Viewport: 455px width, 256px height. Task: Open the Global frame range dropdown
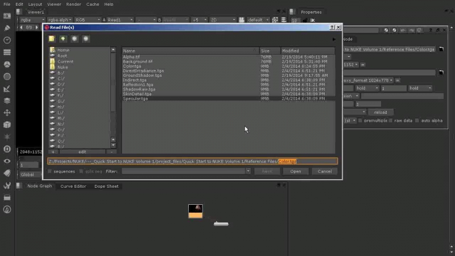tap(31, 175)
